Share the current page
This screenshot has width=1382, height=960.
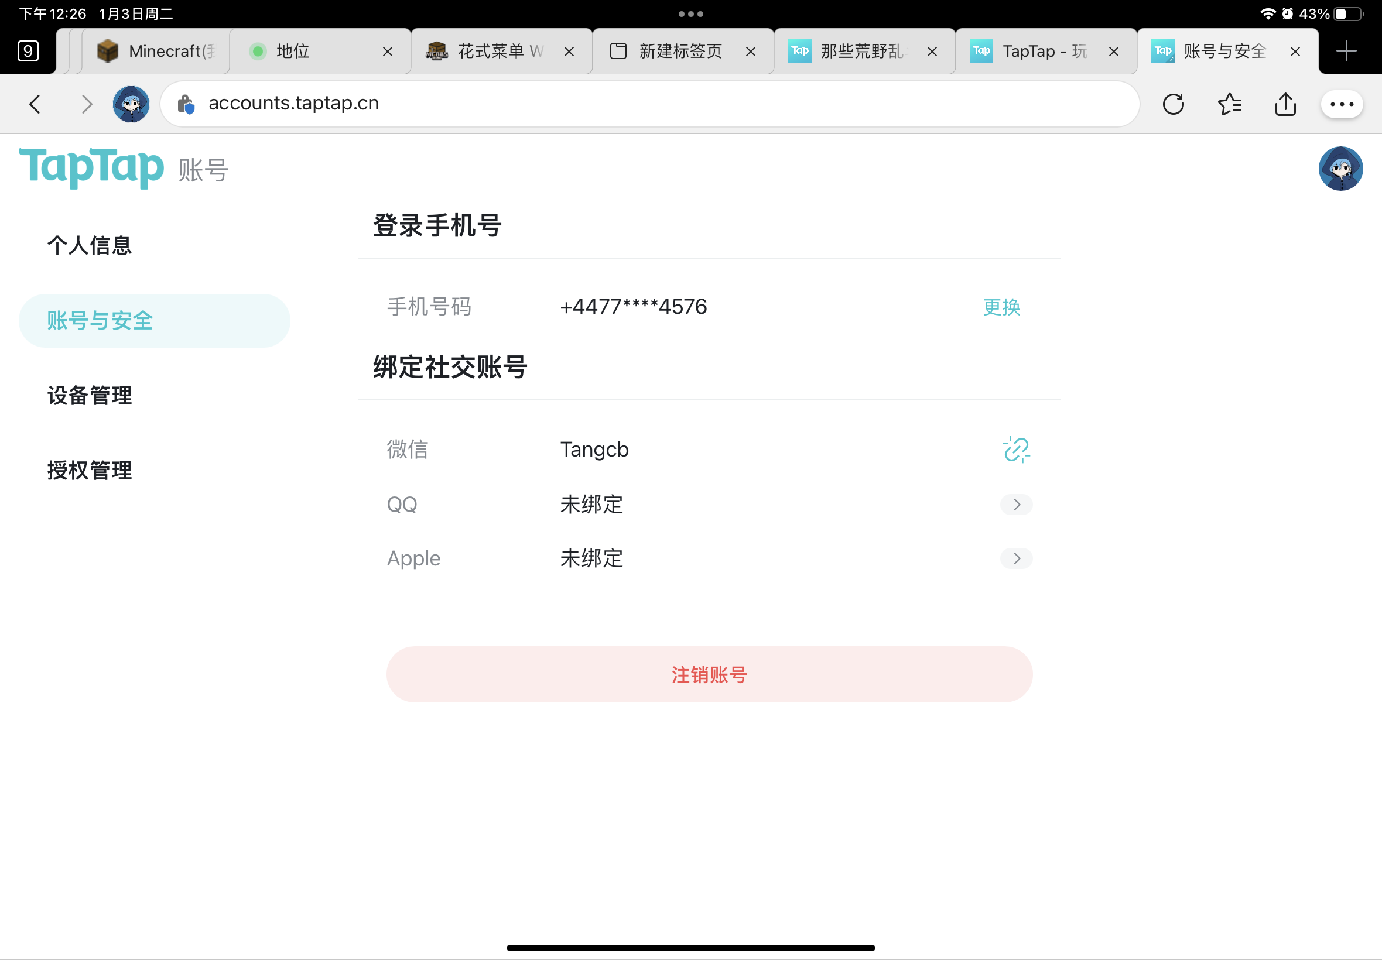[x=1285, y=104]
